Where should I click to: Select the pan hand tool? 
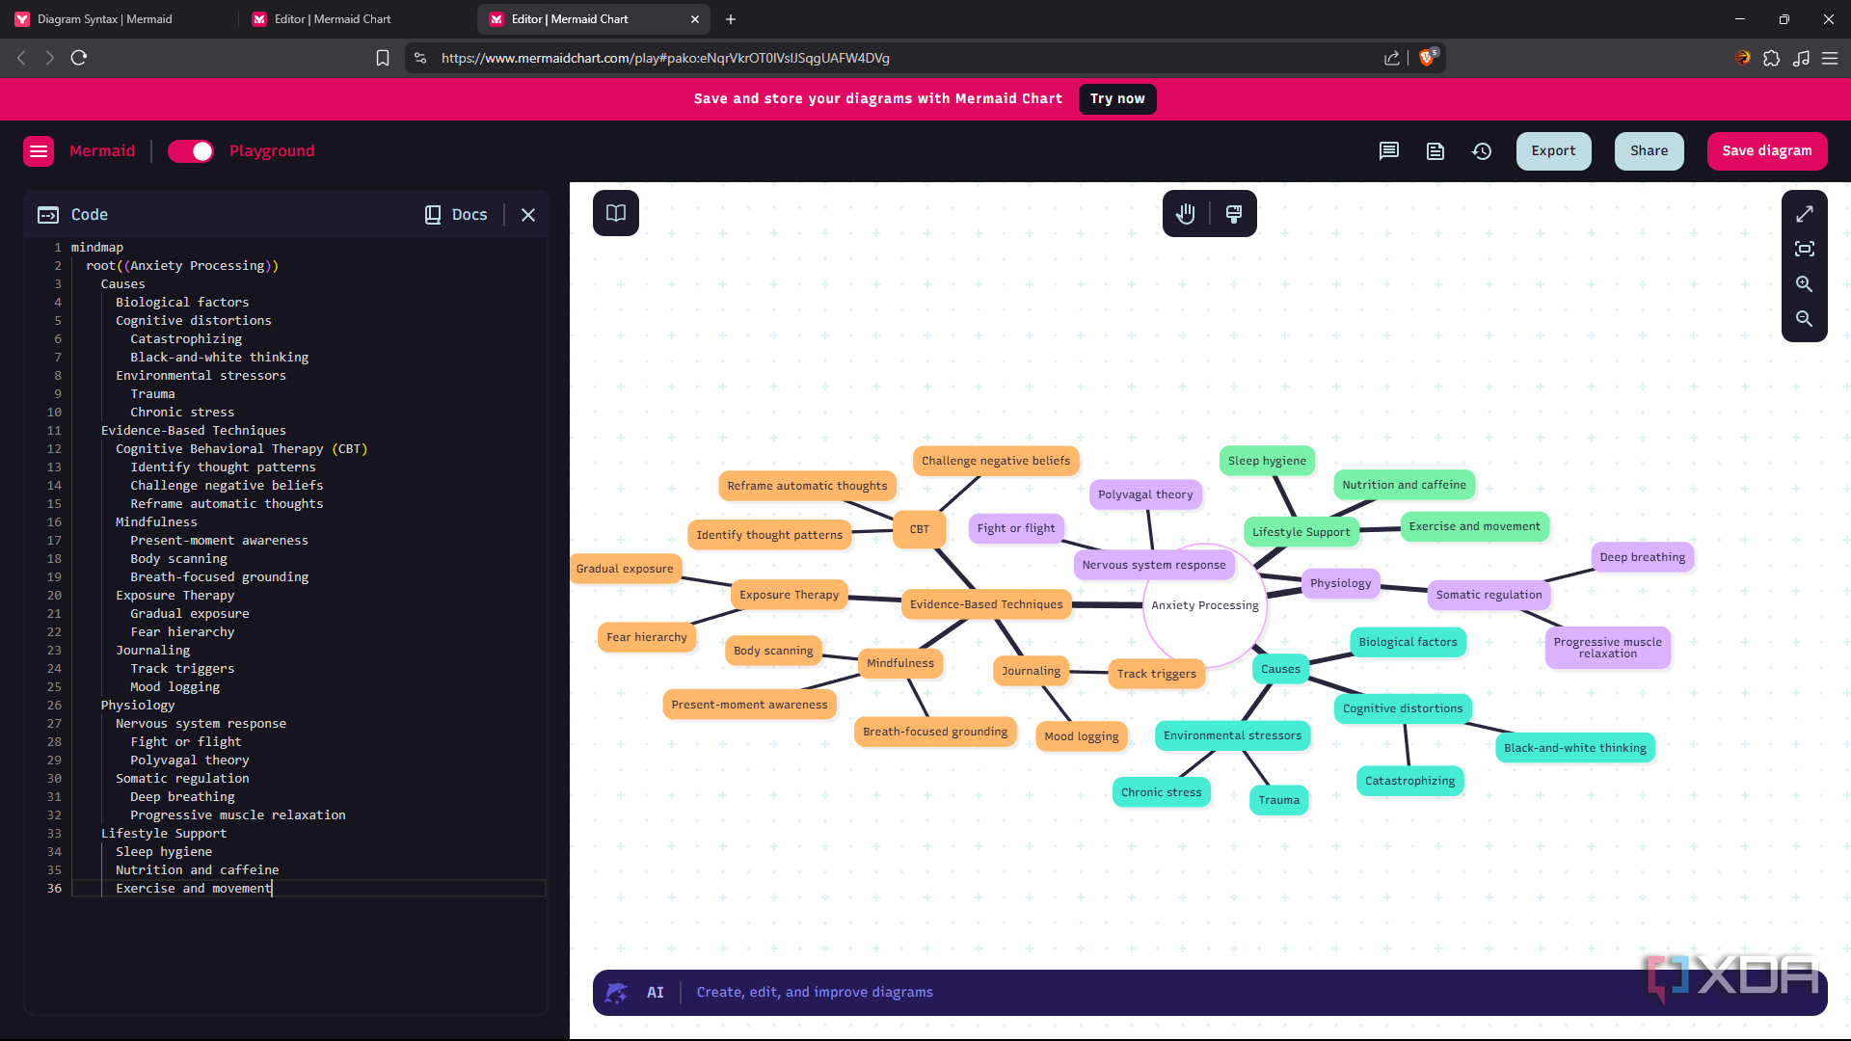pos(1186,214)
